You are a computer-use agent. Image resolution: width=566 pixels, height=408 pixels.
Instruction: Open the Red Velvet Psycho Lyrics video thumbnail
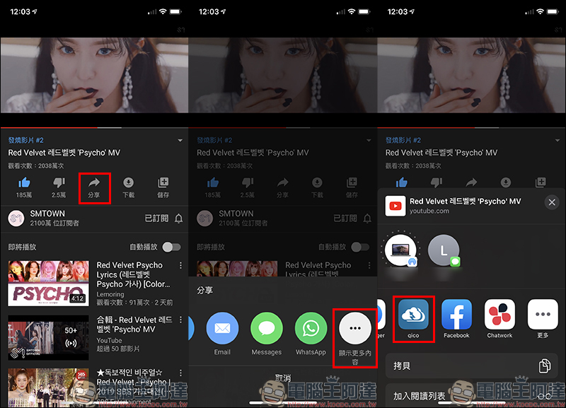pos(48,284)
